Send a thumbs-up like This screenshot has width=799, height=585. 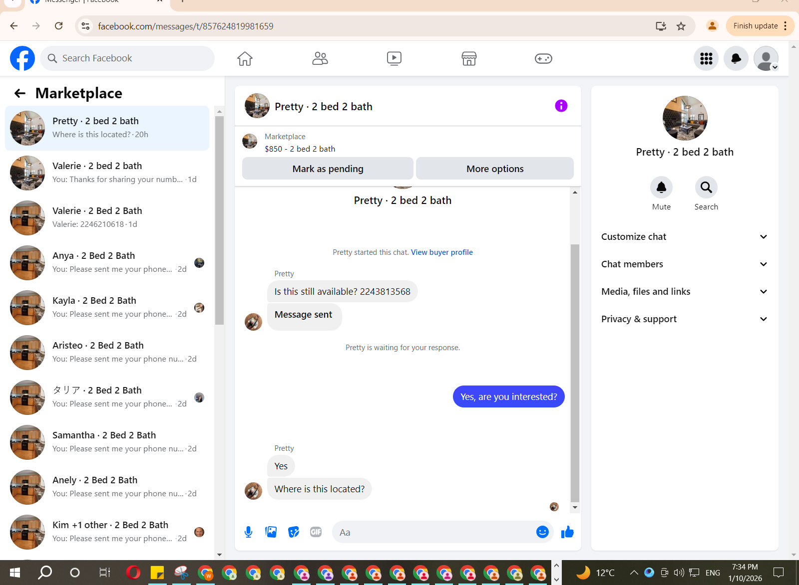coord(567,532)
